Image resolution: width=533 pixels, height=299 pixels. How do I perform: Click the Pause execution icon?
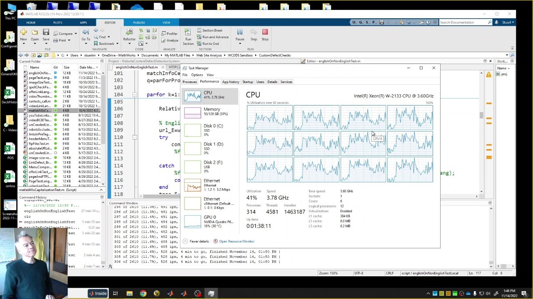[240, 32]
